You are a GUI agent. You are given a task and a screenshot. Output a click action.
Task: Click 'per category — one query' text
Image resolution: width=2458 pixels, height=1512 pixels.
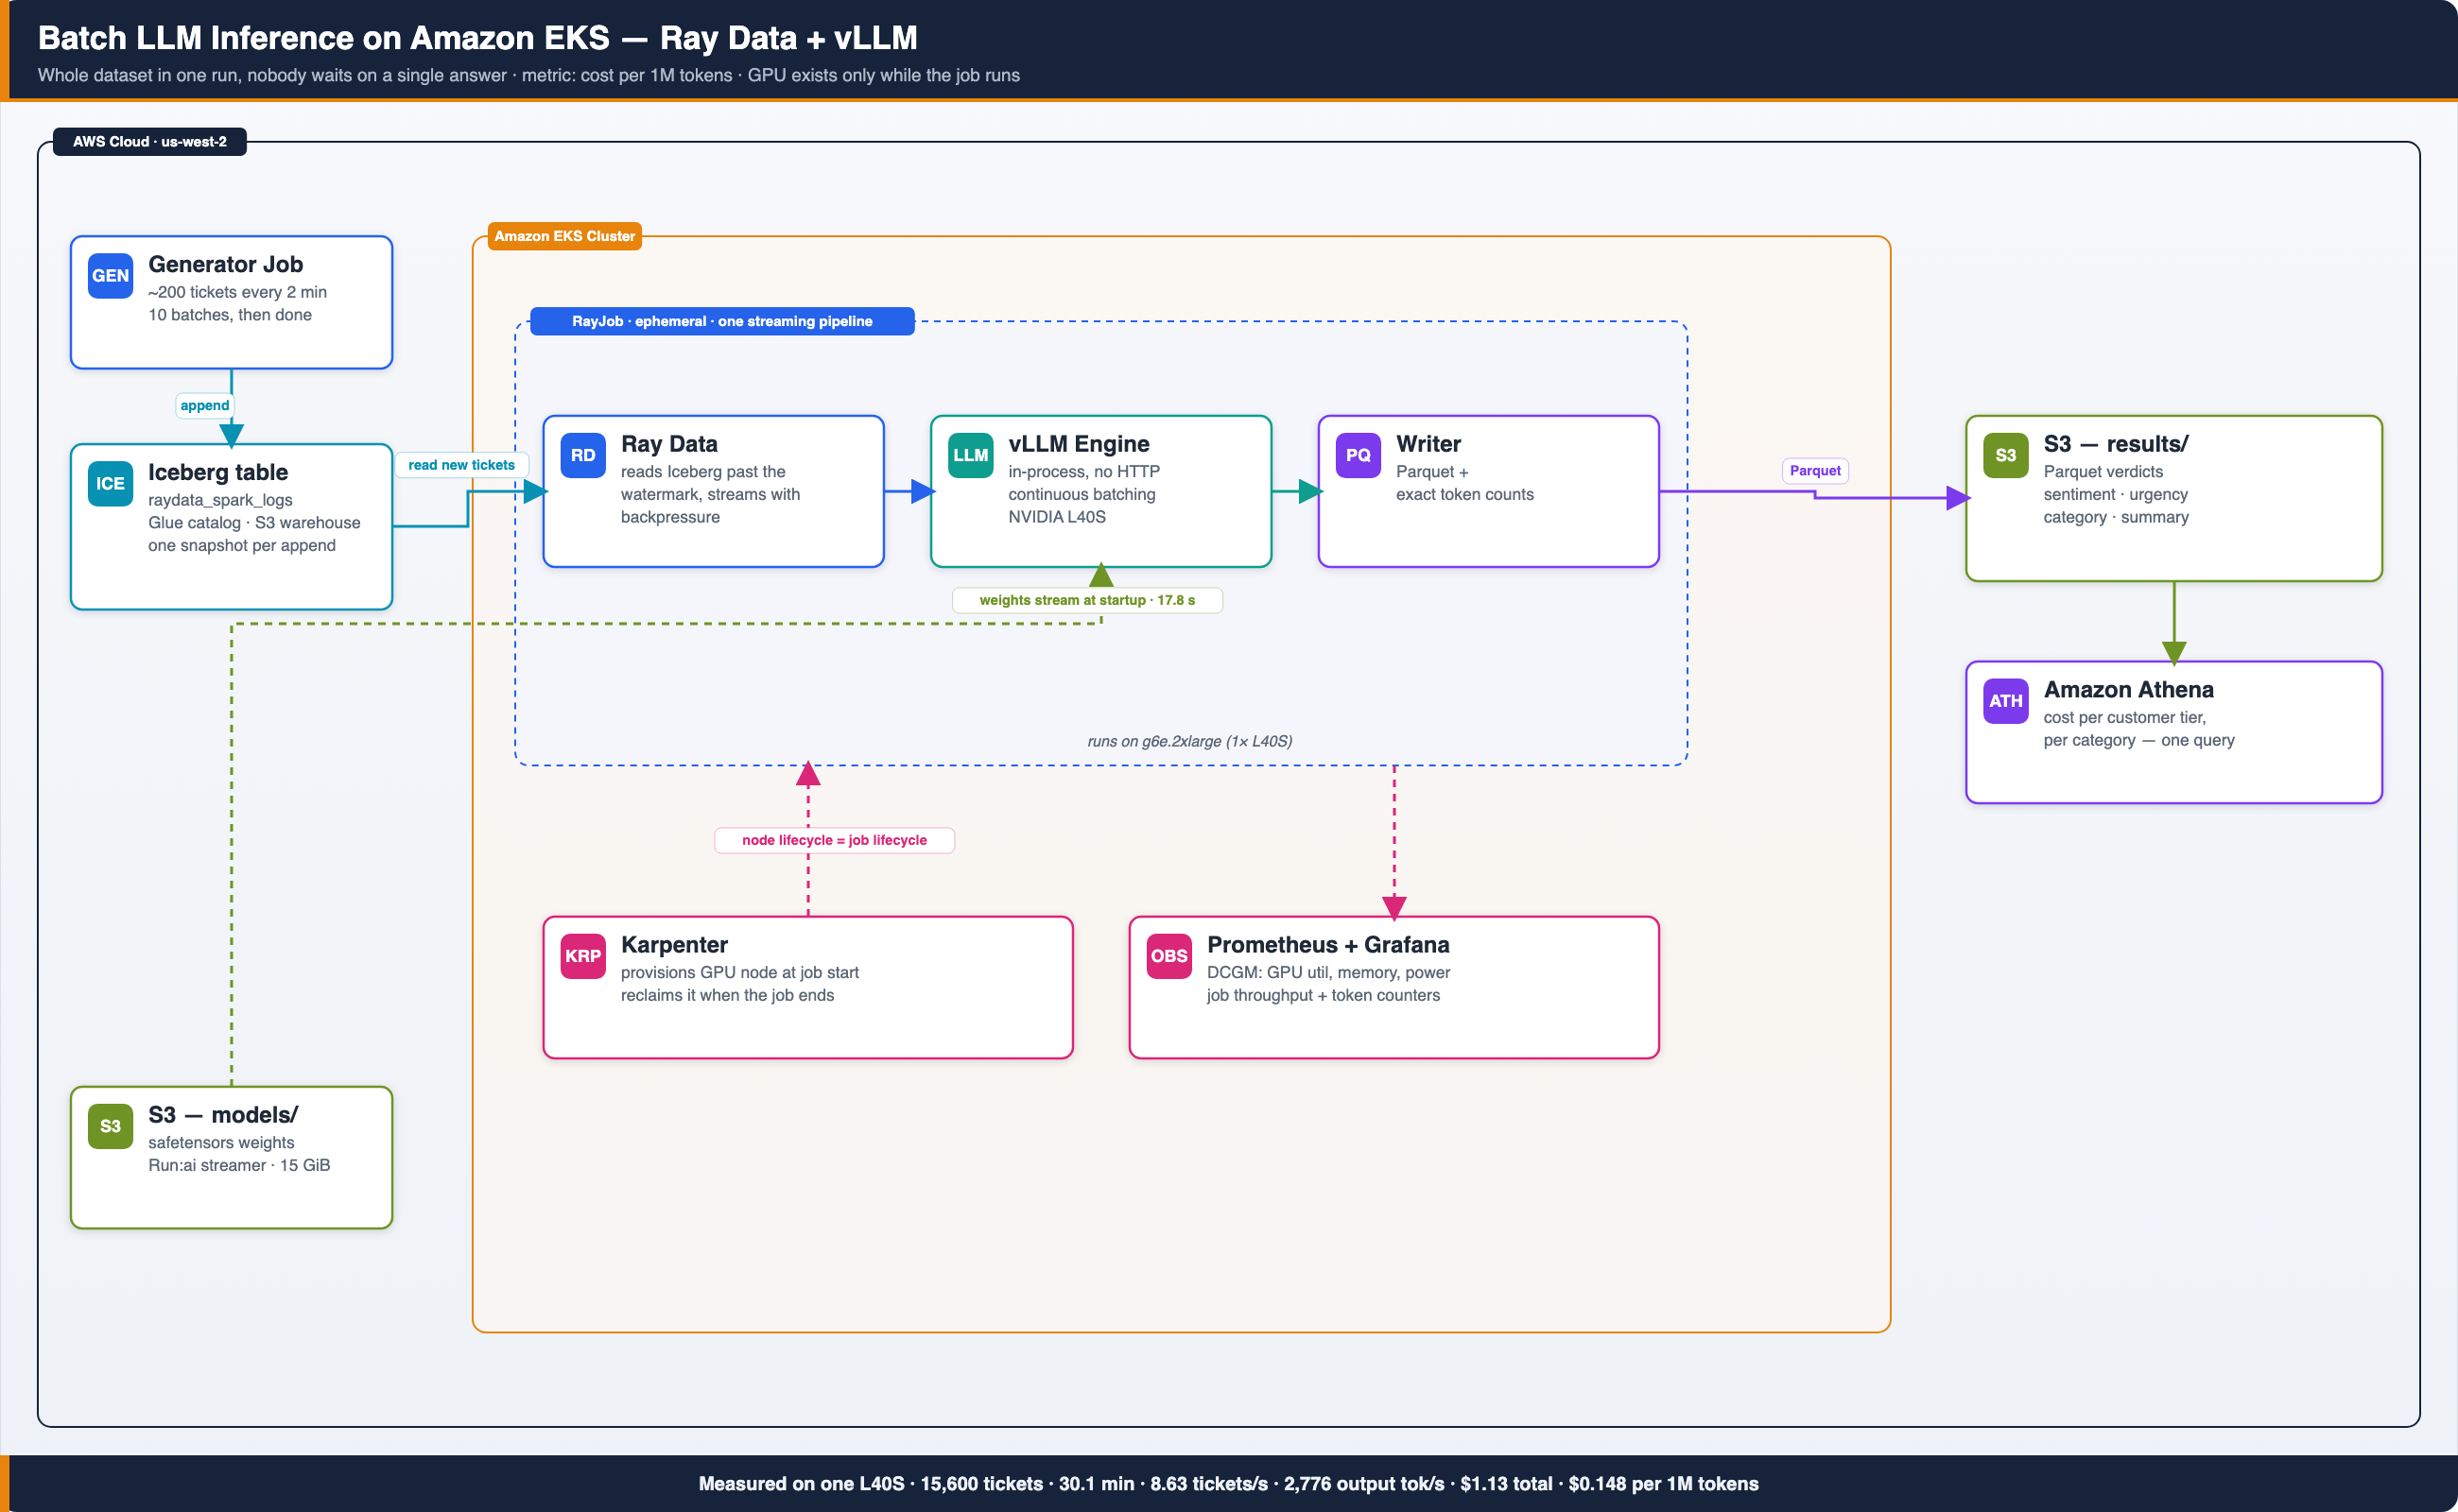pos(2138,741)
